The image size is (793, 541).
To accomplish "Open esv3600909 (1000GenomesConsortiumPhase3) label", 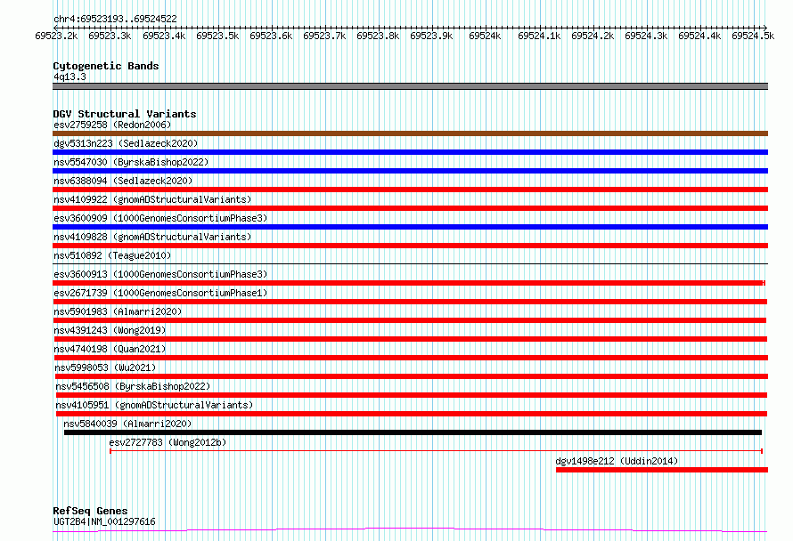I will (x=160, y=218).
